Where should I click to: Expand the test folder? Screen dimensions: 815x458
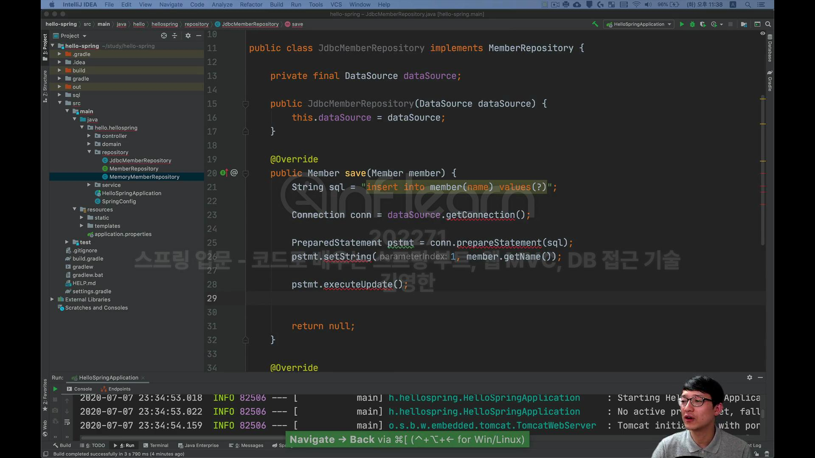pyautogui.click(x=67, y=242)
